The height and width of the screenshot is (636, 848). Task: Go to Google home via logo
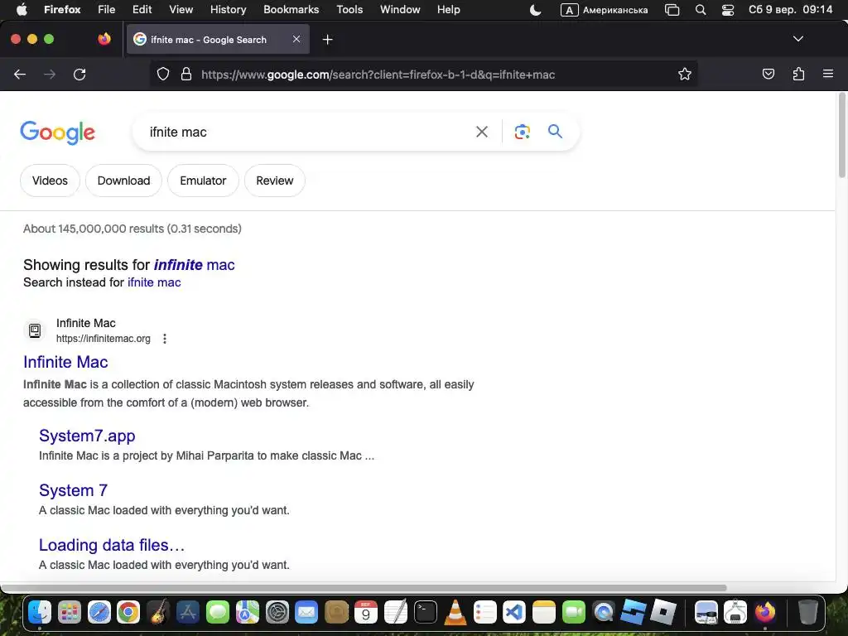click(x=58, y=132)
